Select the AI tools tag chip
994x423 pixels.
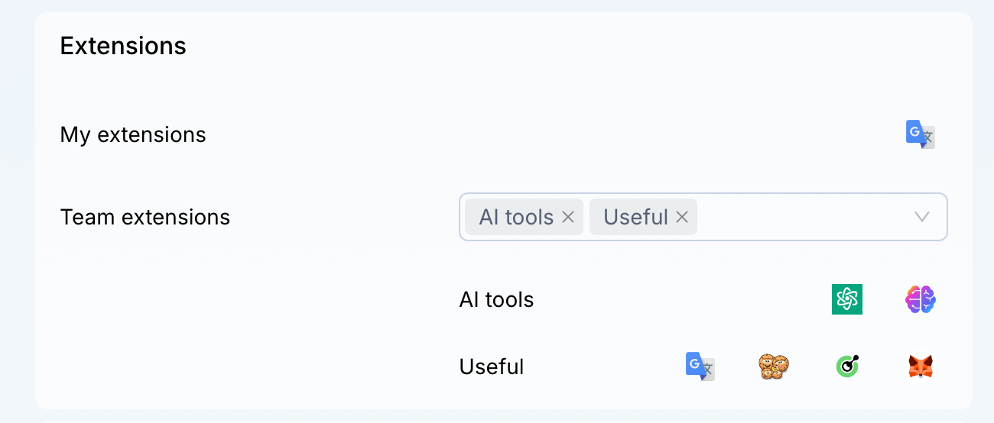[x=525, y=217]
